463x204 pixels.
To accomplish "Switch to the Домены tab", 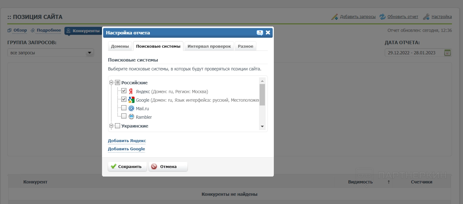I will [x=120, y=46].
